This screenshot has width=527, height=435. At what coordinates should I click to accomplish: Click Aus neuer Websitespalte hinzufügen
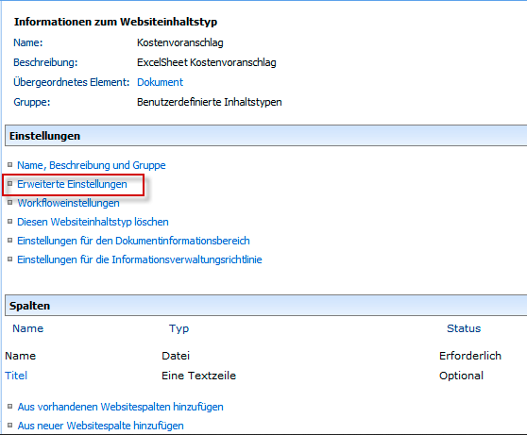coord(100,426)
